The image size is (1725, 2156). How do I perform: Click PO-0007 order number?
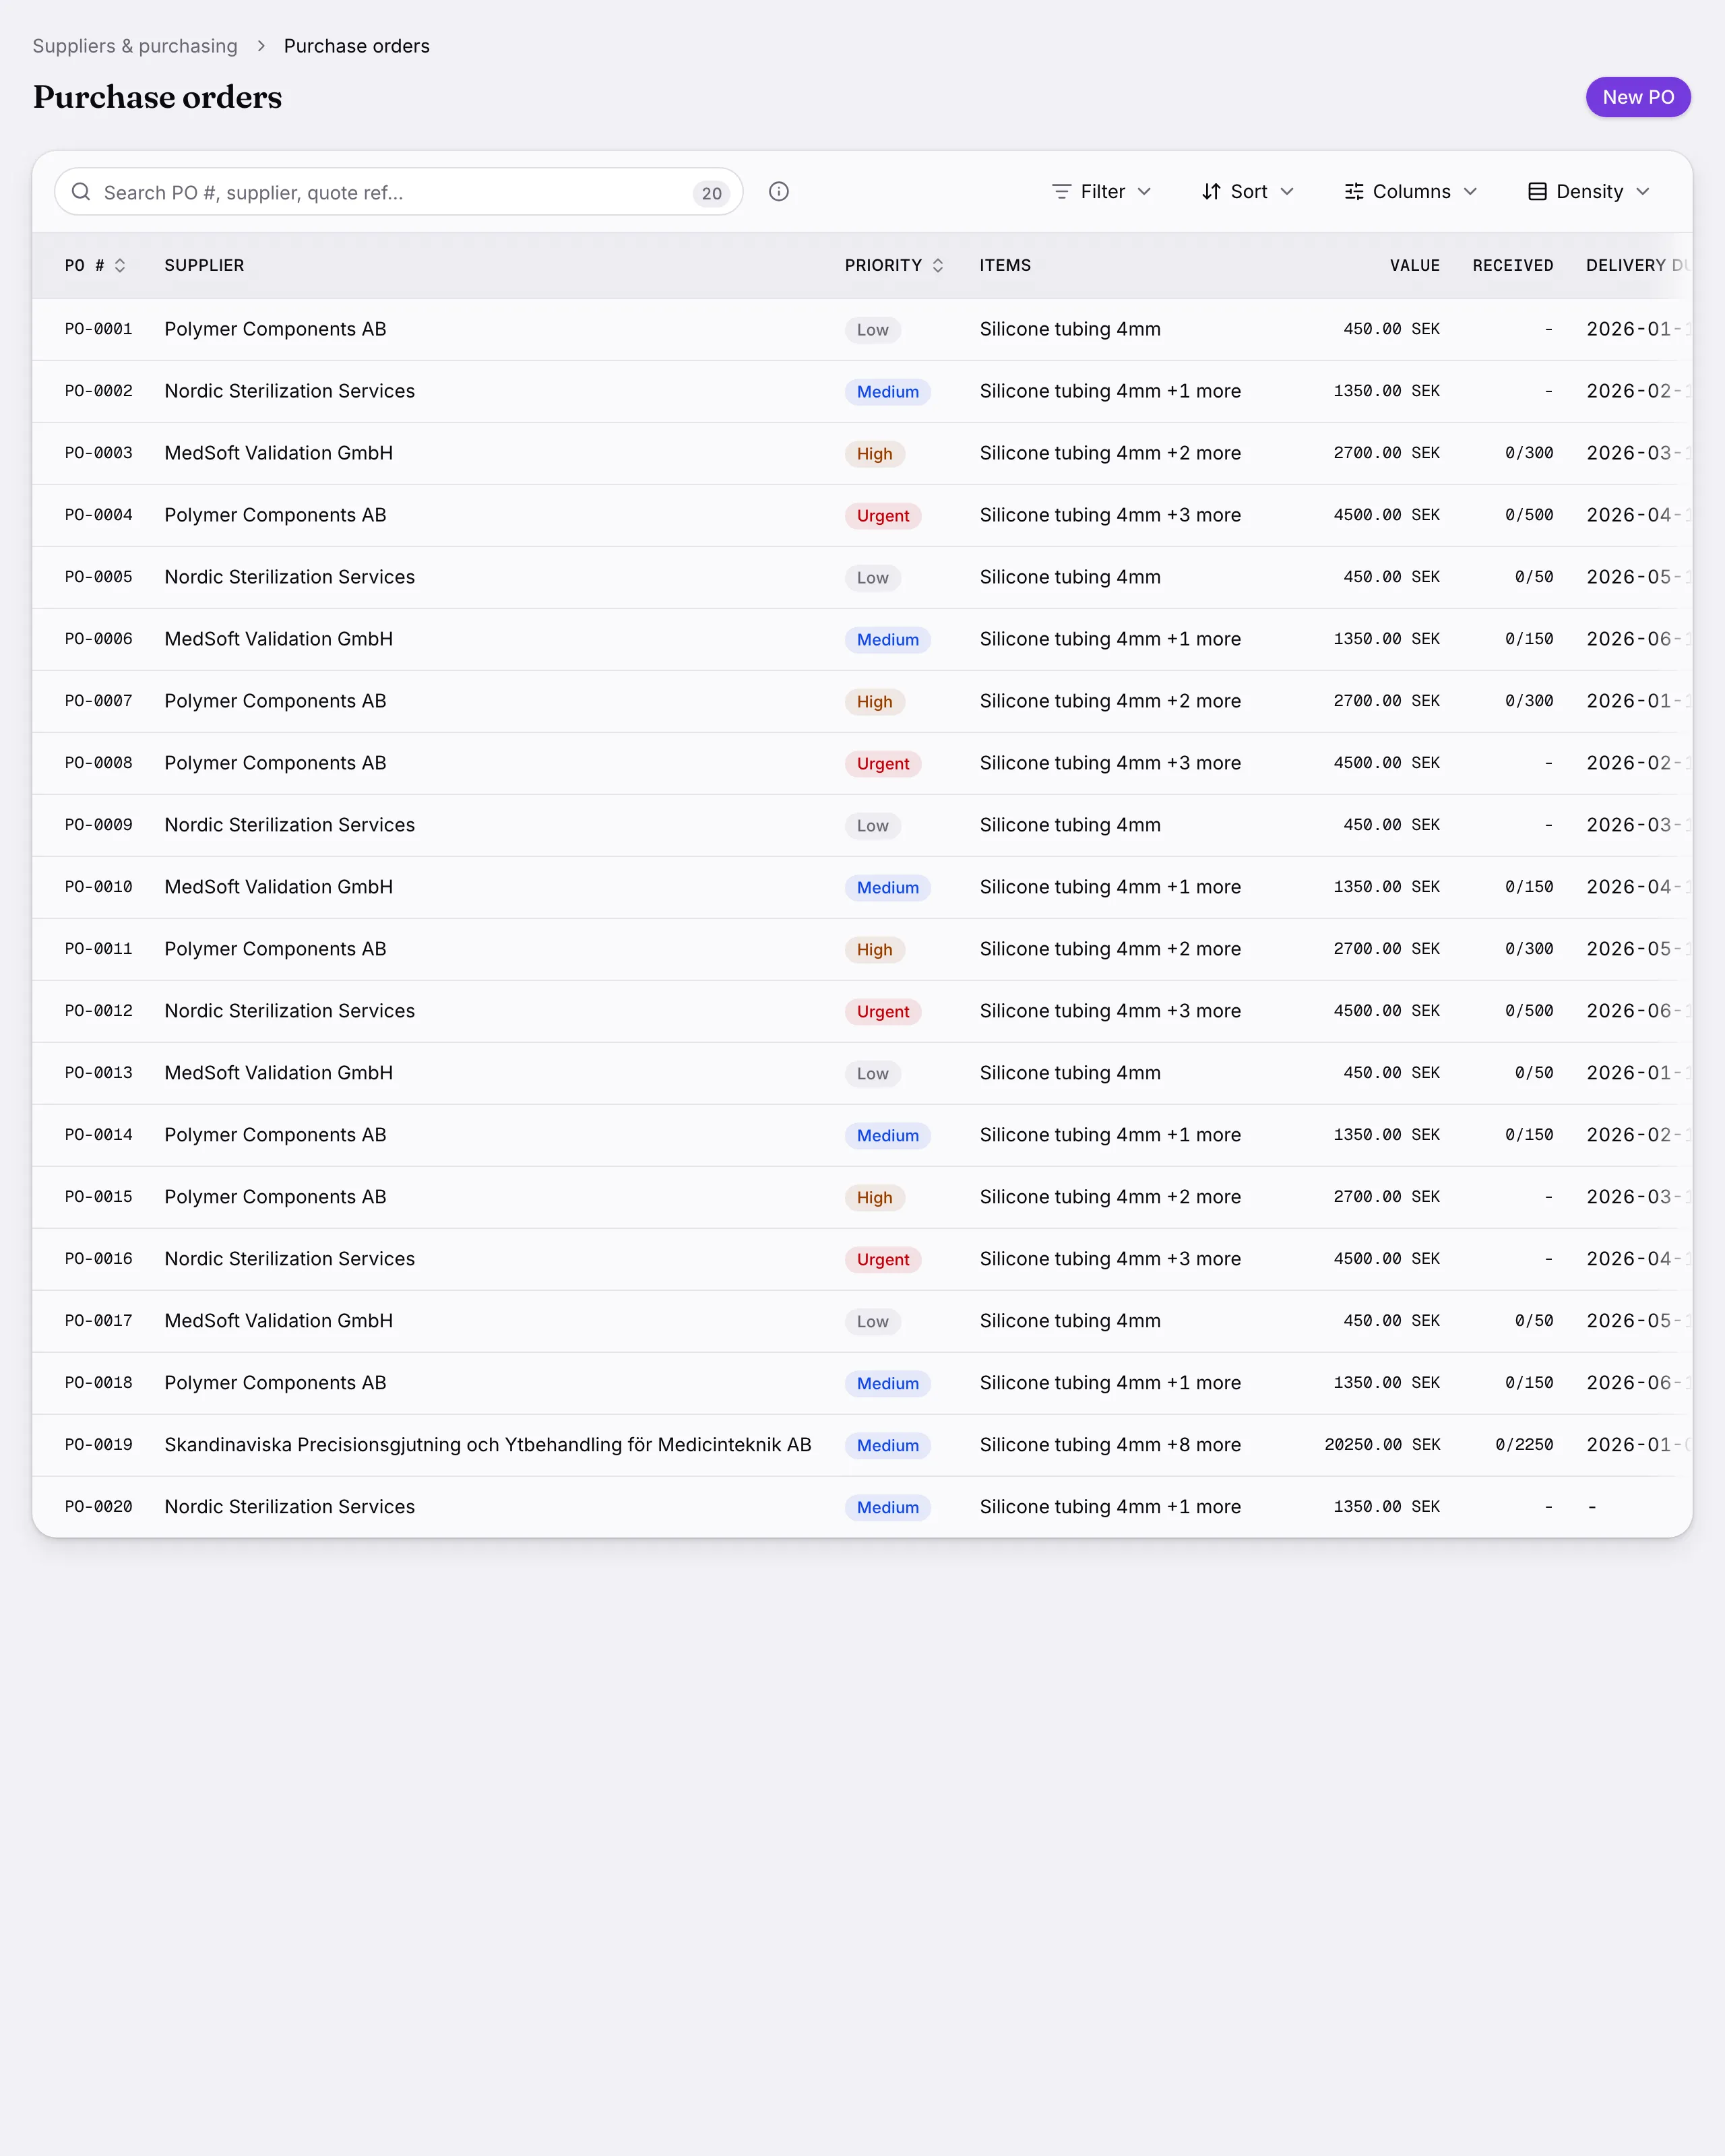pos(99,701)
